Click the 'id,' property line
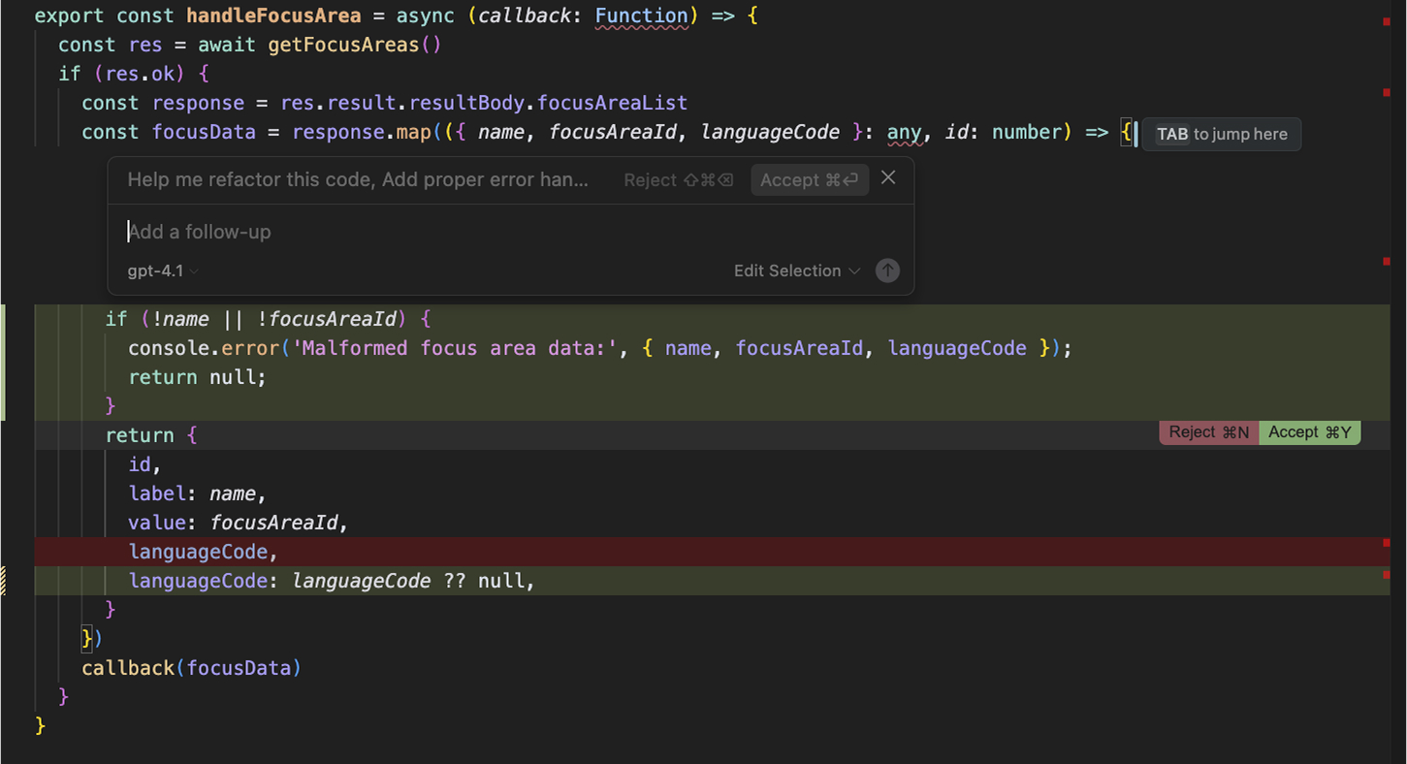Image resolution: width=1407 pixels, height=764 pixels. click(x=144, y=464)
